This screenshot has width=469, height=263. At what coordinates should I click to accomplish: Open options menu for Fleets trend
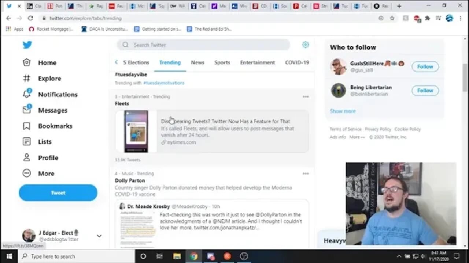point(306,97)
